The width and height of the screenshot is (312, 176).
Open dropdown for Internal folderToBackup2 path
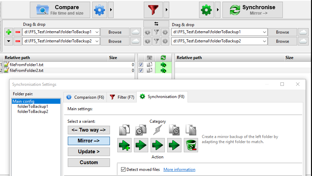pyautogui.click(x=97, y=41)
